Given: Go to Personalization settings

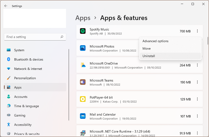Looking at the screenshot, I should [x=35, y=78].
